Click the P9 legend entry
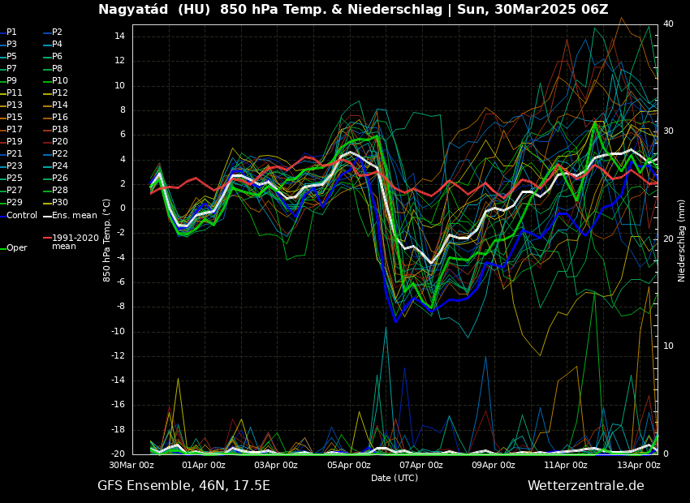This screenshot has height=503, width=690. coord(11,81)
